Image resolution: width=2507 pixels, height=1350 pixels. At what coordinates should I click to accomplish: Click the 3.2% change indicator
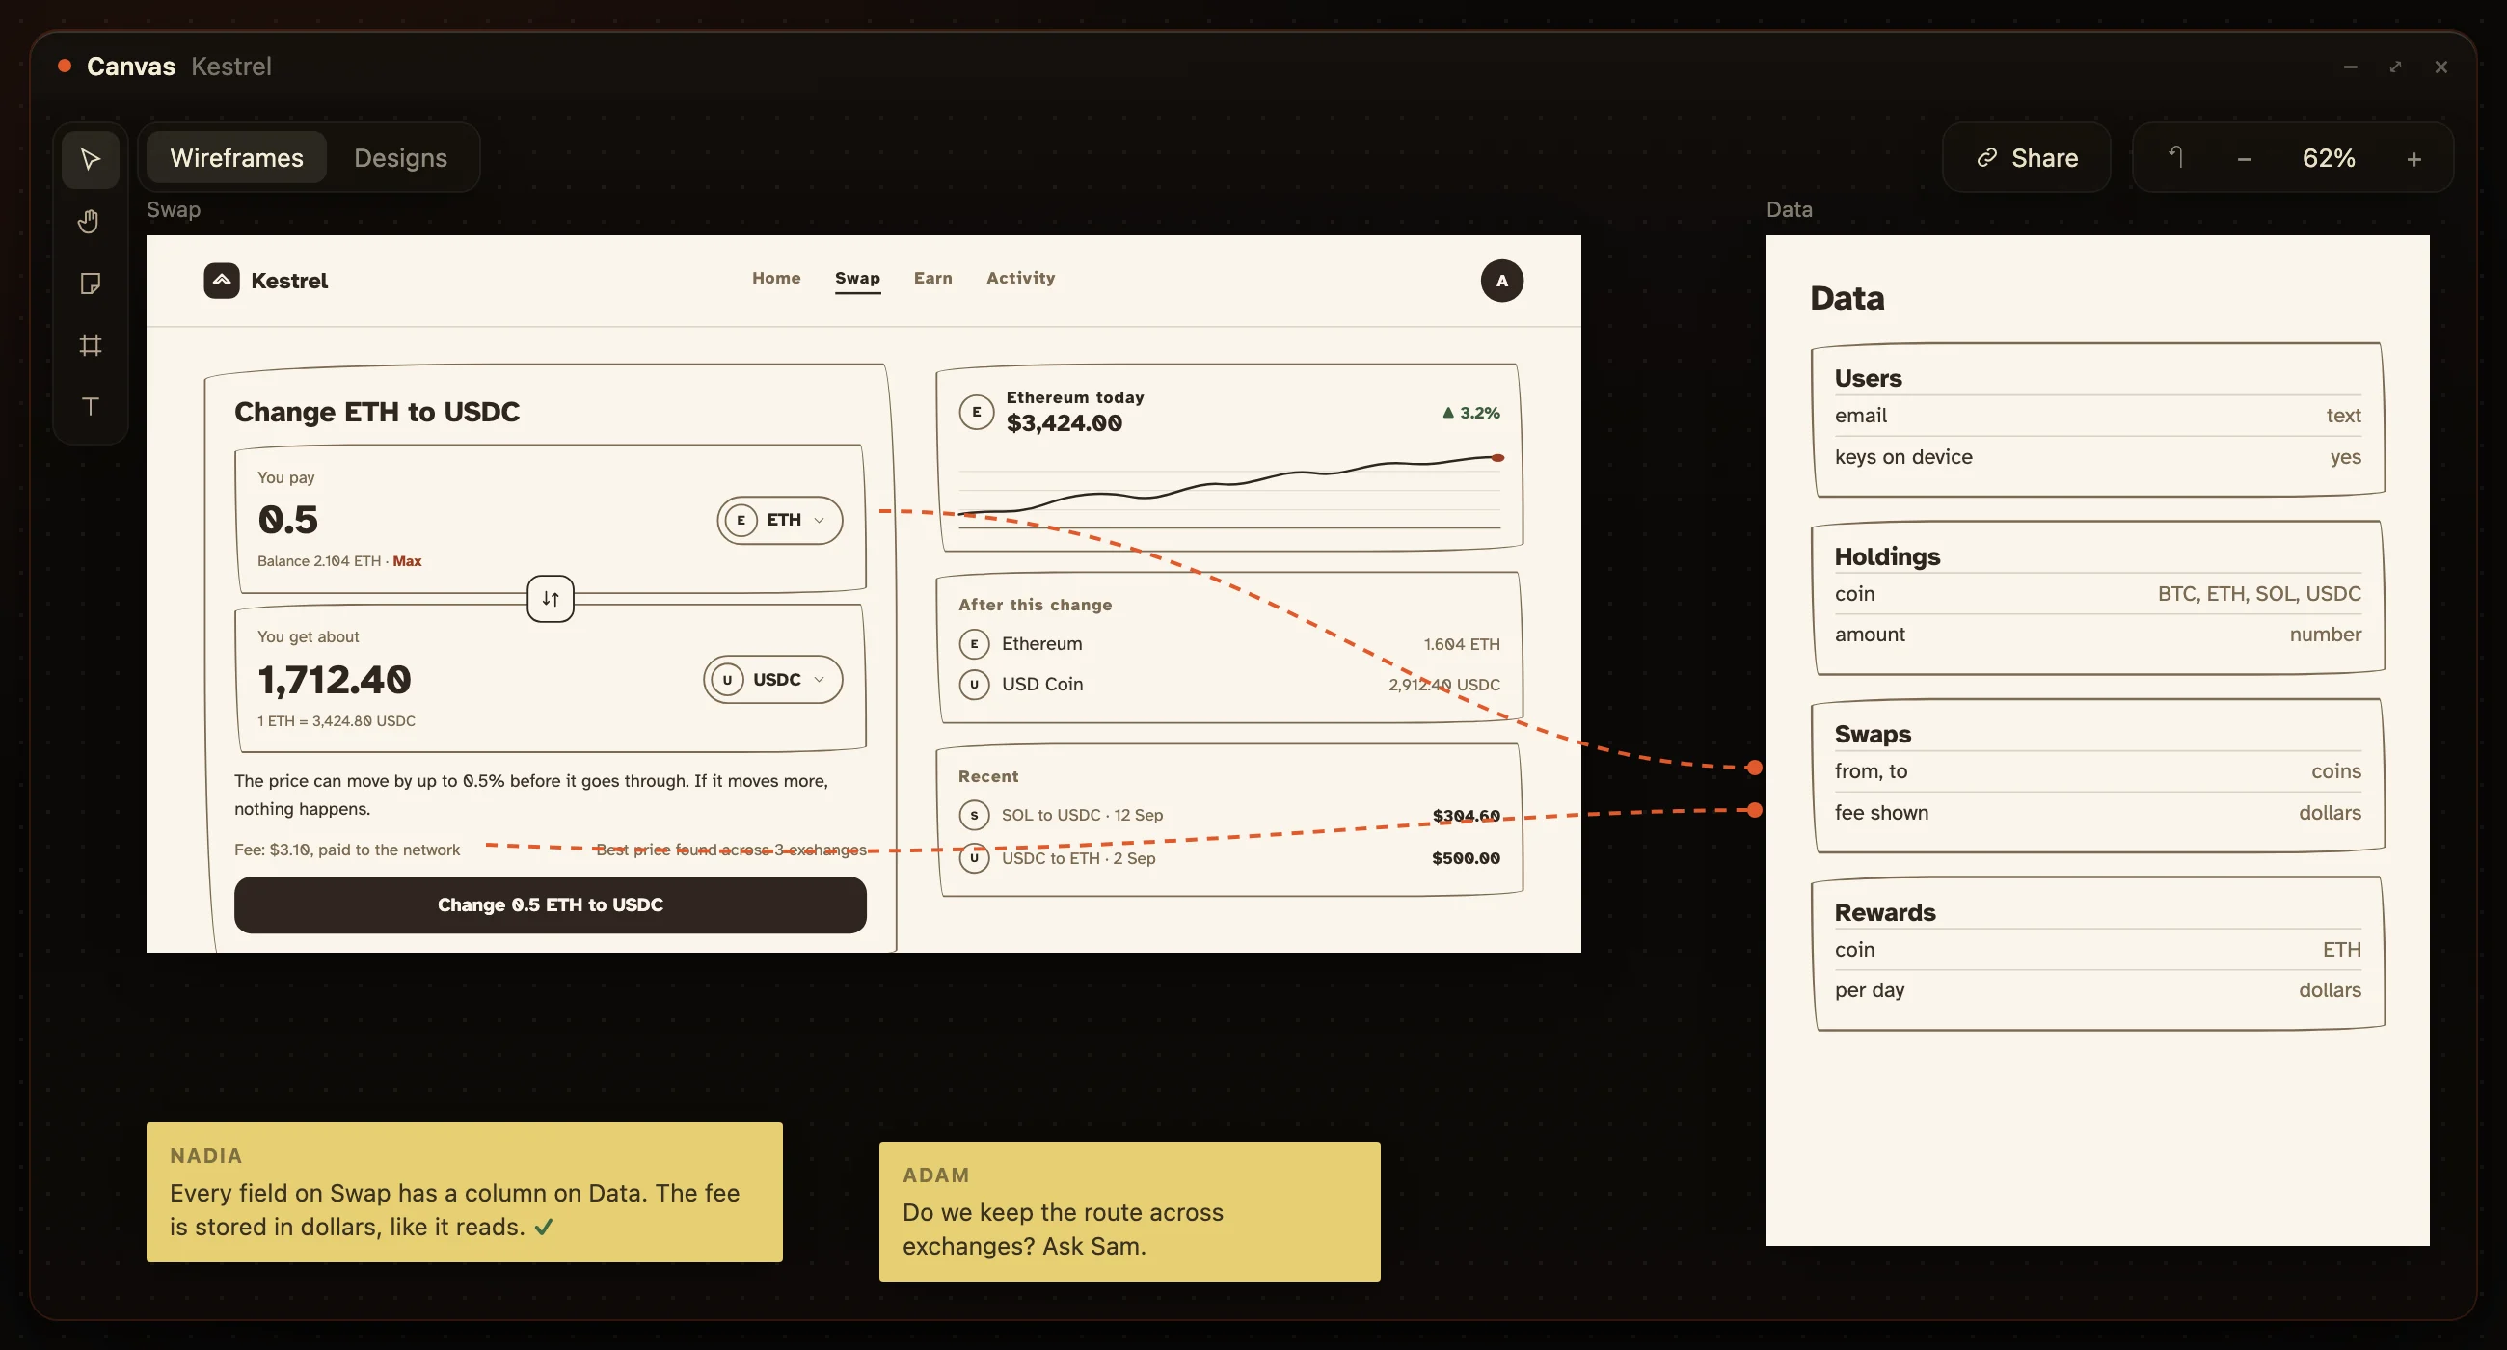pyautogui.click(x=1470, y=413)
